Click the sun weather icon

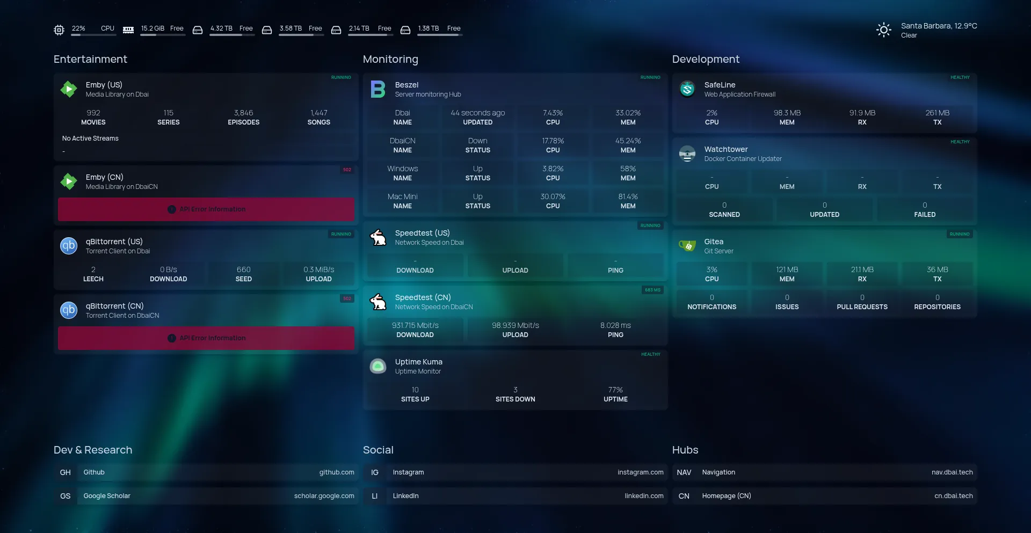coord(883,30)
